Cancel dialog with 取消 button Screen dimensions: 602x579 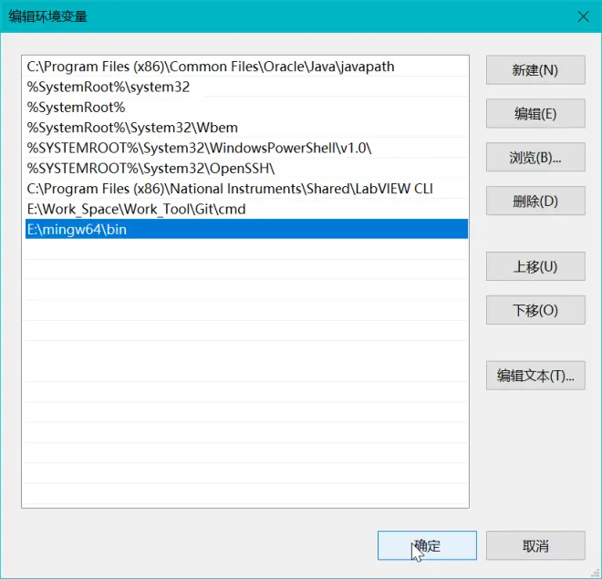click(x=535, y=545)
